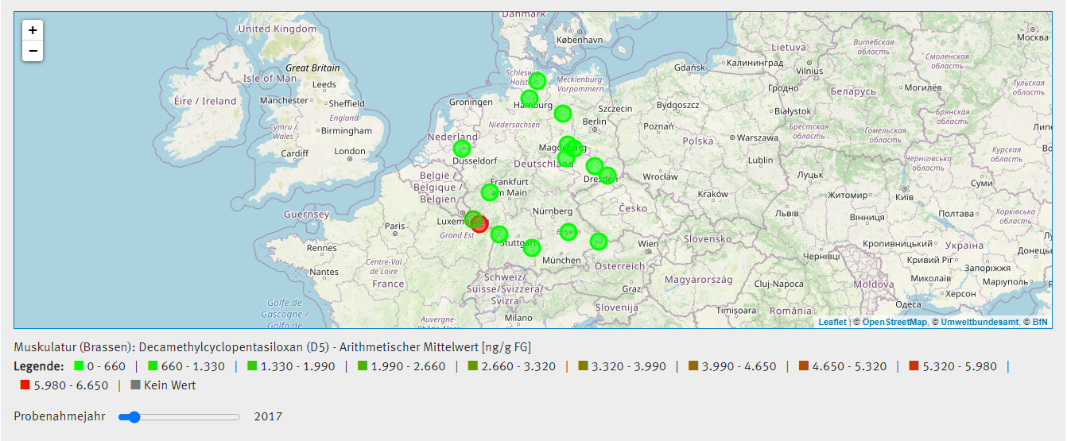Select the marker northwest of Dresden
Screen dimensions: 1067x441
pyautogui.click(x=595, y=166)
